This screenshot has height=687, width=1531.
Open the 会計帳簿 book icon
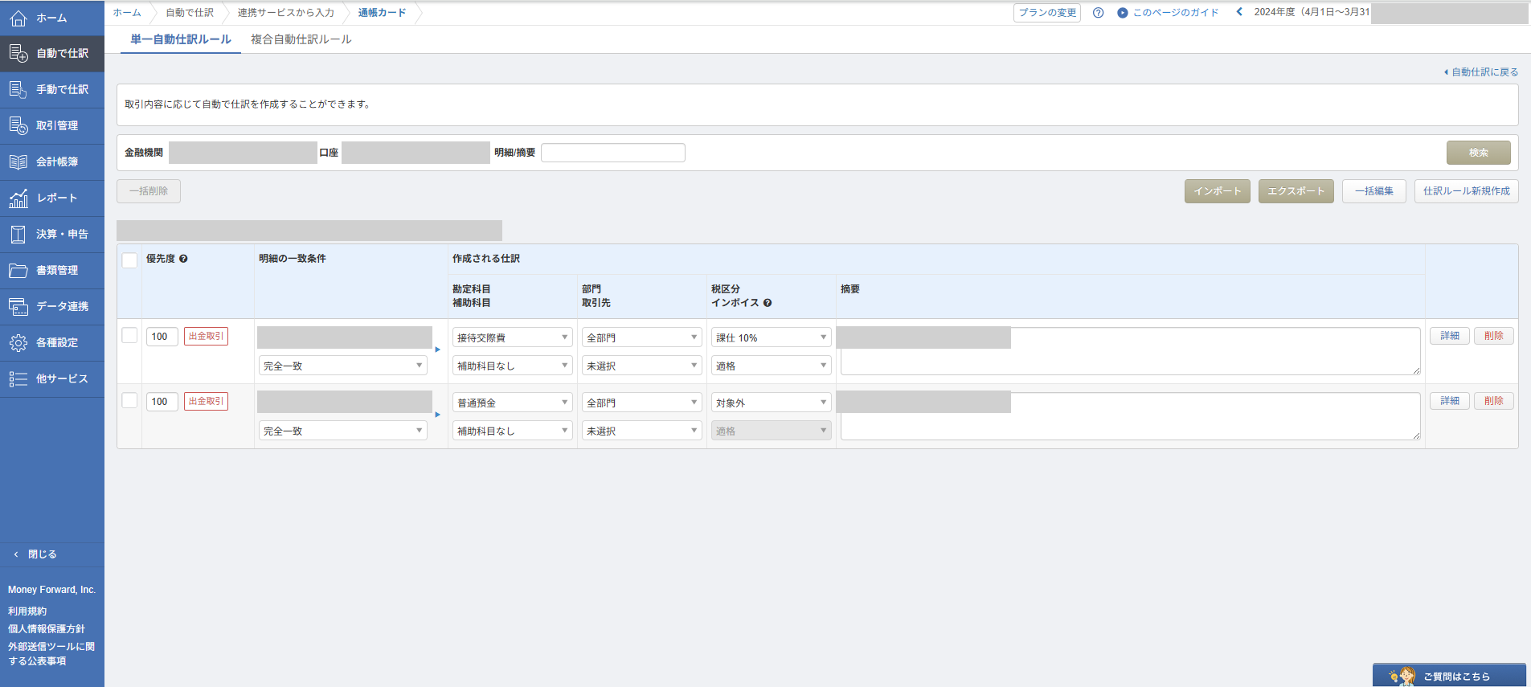tap(18, 162)
